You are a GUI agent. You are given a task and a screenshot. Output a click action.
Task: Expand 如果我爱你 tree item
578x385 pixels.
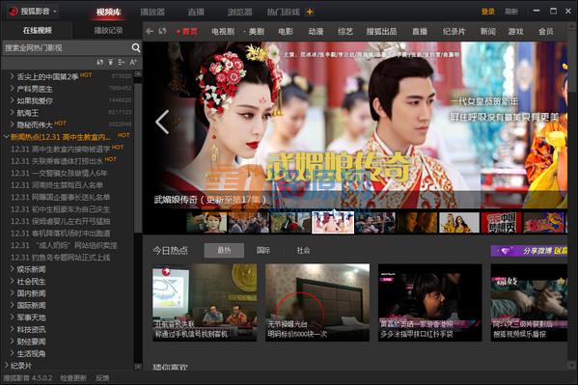[13, 100]
